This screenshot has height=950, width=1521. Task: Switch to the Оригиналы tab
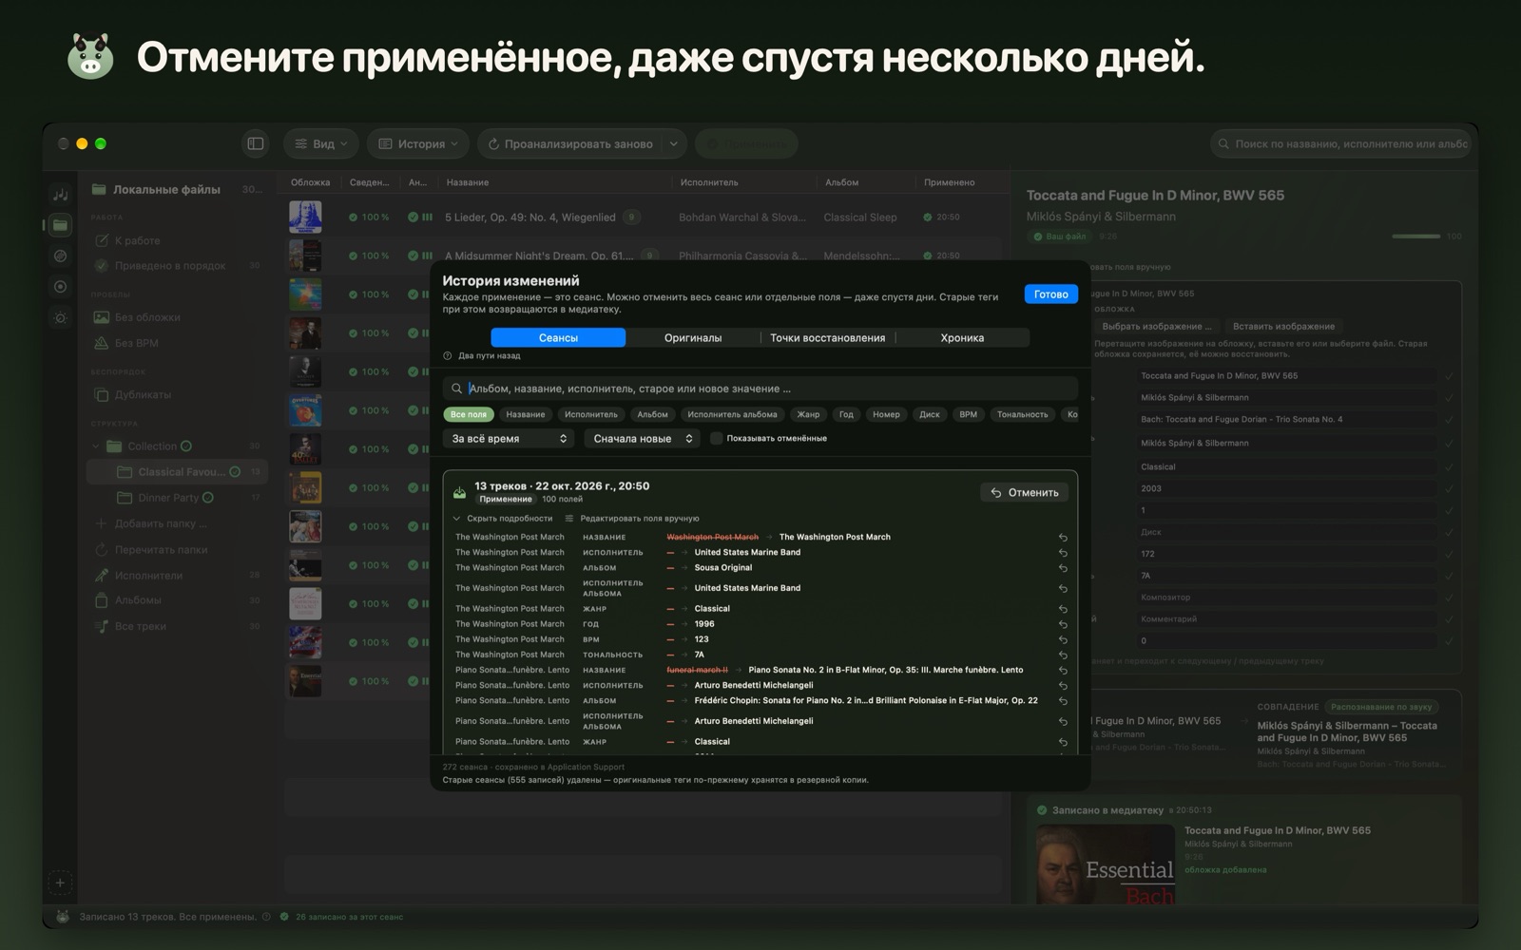click(693, 337)
